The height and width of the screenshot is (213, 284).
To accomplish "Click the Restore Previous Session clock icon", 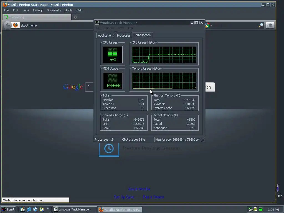I will coord(109,149).
